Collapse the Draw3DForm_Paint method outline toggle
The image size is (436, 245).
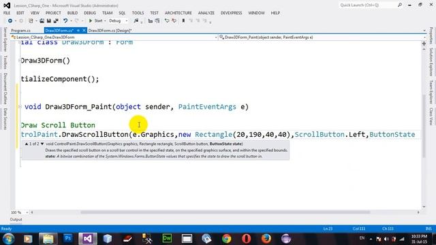point(20,106)
